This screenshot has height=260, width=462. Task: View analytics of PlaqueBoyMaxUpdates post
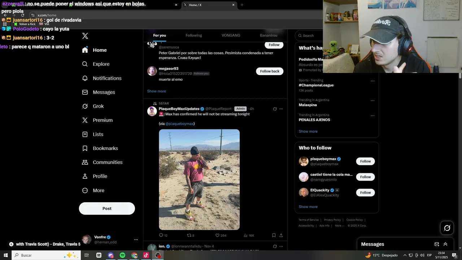(245, 235)
